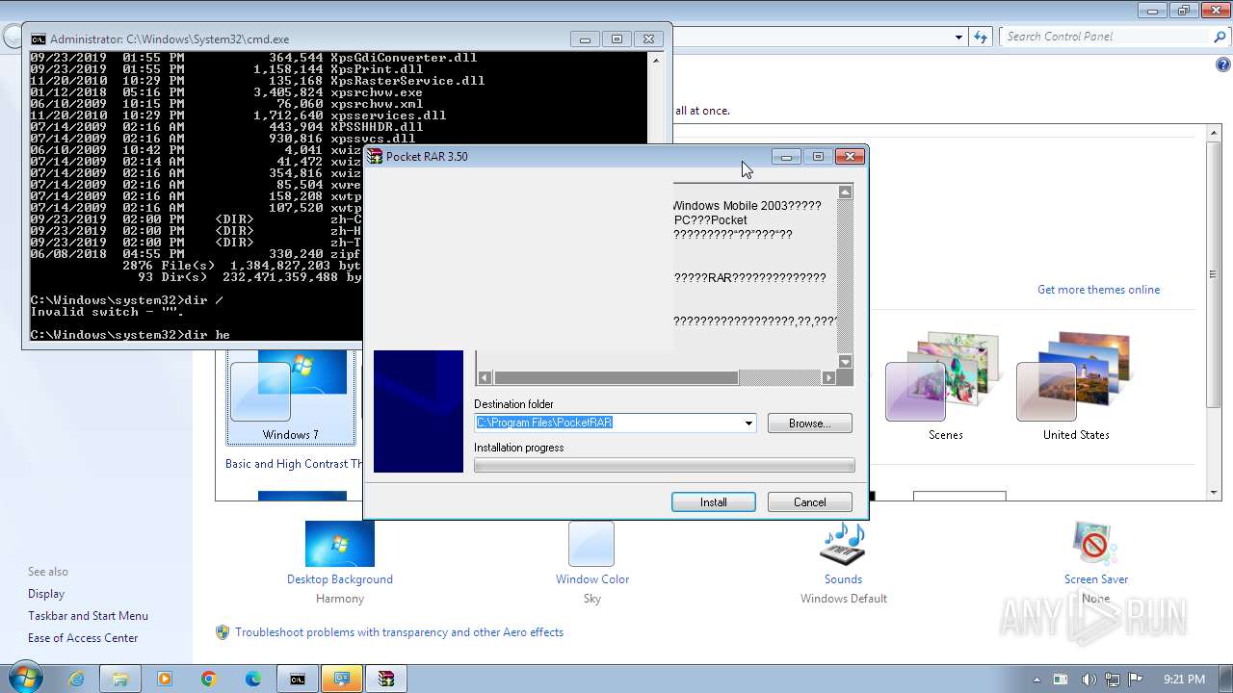The width and height of the screenshot is (1233, 693).
Task: Click the Control Panel help question mark icon
Action: point(1222,65)
